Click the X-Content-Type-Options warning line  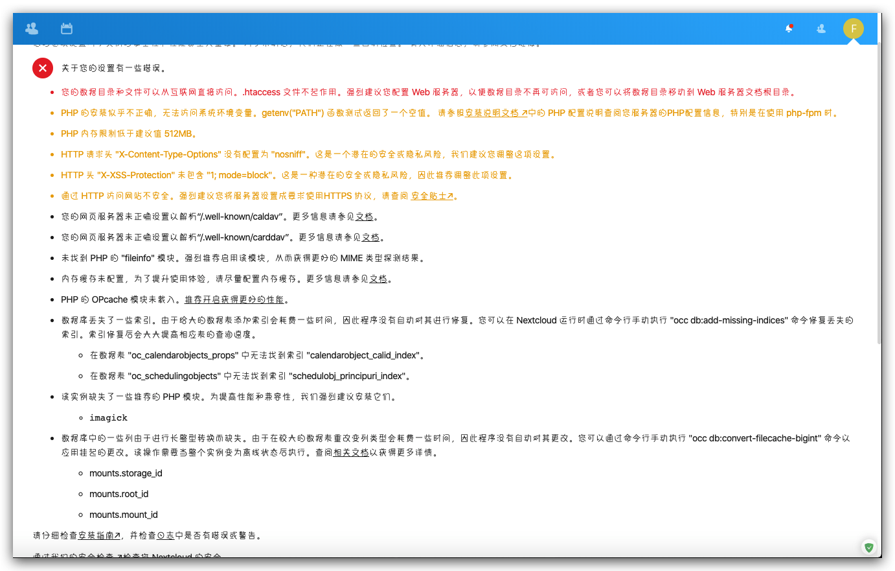coord(309,154)
